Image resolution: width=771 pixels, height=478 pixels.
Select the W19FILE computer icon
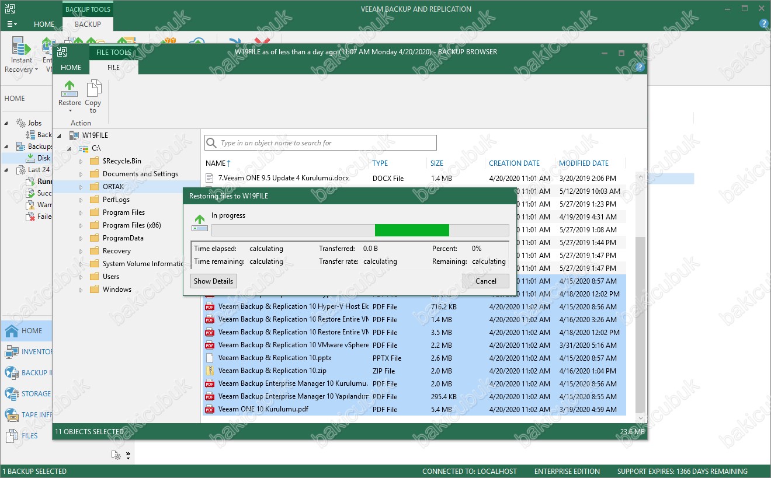click(74, 135)
